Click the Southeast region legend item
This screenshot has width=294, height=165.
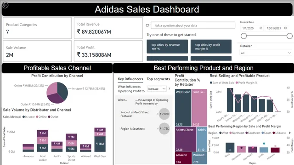click(x=253, y=133)
